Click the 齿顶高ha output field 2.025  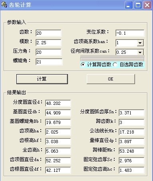pyautogui.click(x=58, y=132)
